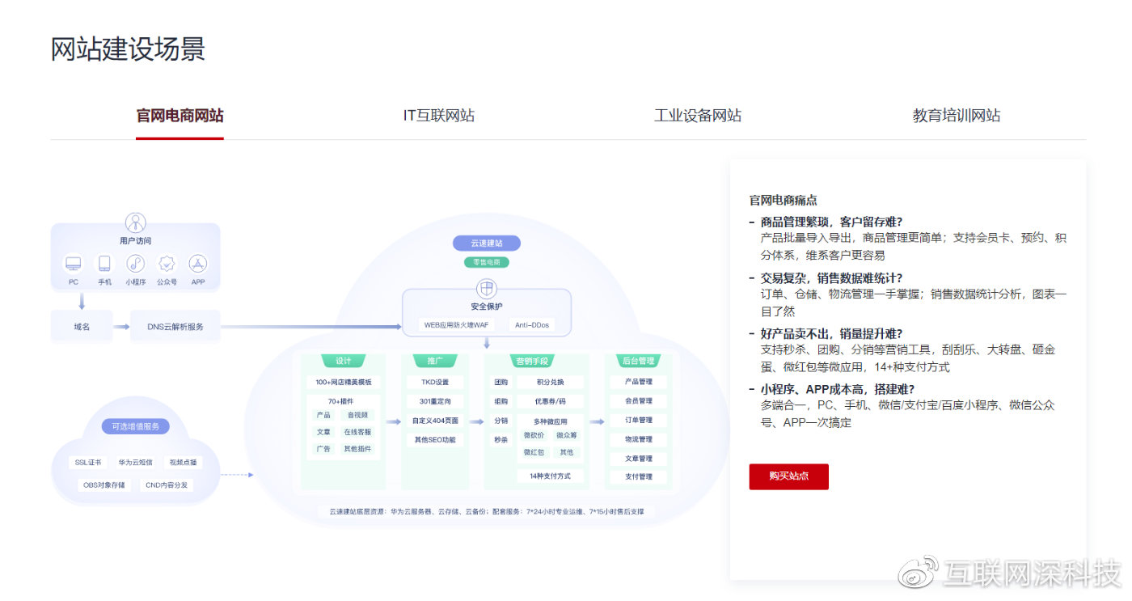Click the 公众号 badge icon

pos(167,264)
